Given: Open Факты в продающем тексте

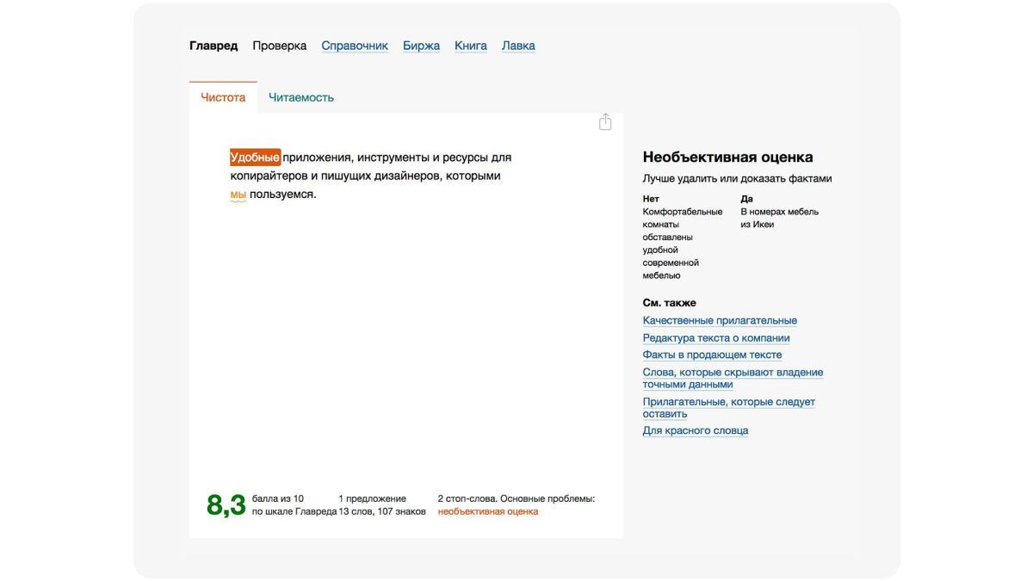Looking at the screenshot, I should click(x=711, y=354).
